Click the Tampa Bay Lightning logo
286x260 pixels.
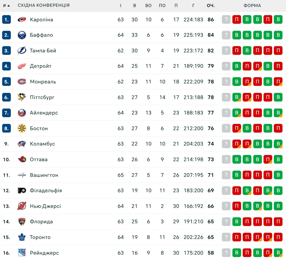pyautogui.click(x=22, y=50)
